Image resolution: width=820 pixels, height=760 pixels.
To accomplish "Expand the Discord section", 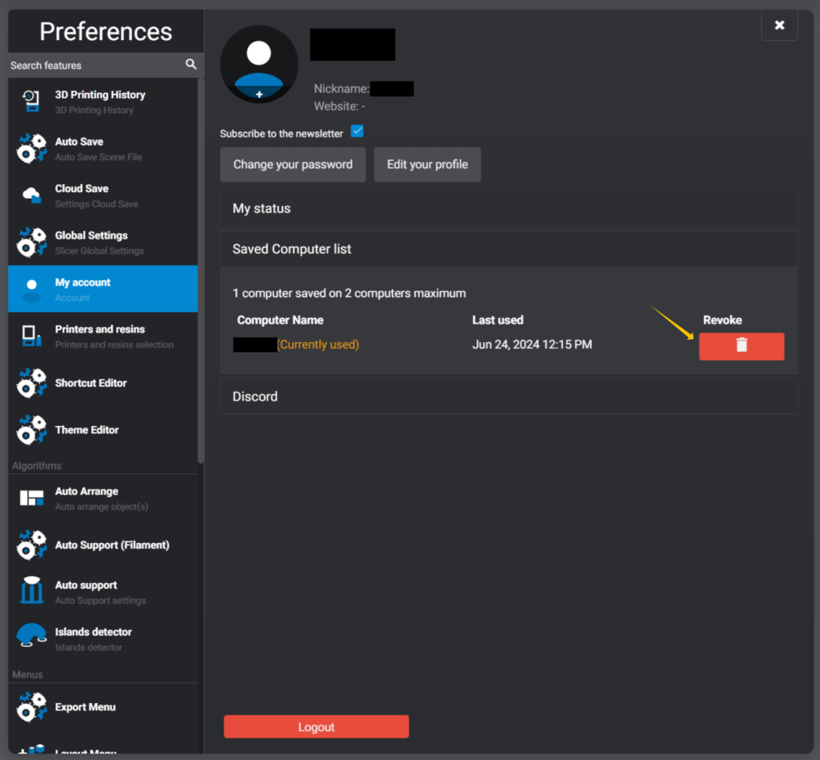I will click(508, 396).
